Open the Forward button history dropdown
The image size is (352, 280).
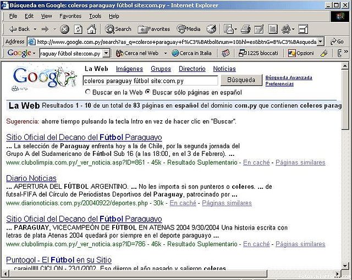pos(54,29)
